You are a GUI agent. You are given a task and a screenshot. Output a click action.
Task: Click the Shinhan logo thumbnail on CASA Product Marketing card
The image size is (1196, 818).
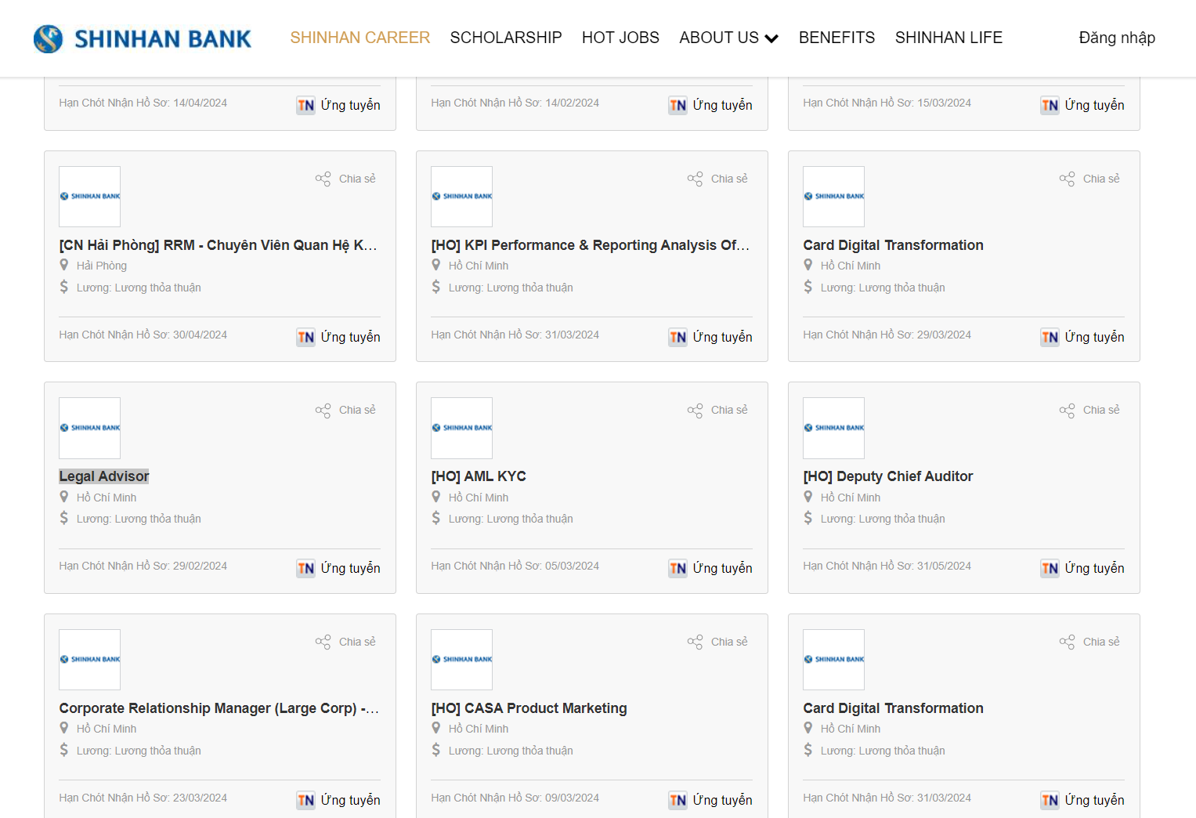462,660
